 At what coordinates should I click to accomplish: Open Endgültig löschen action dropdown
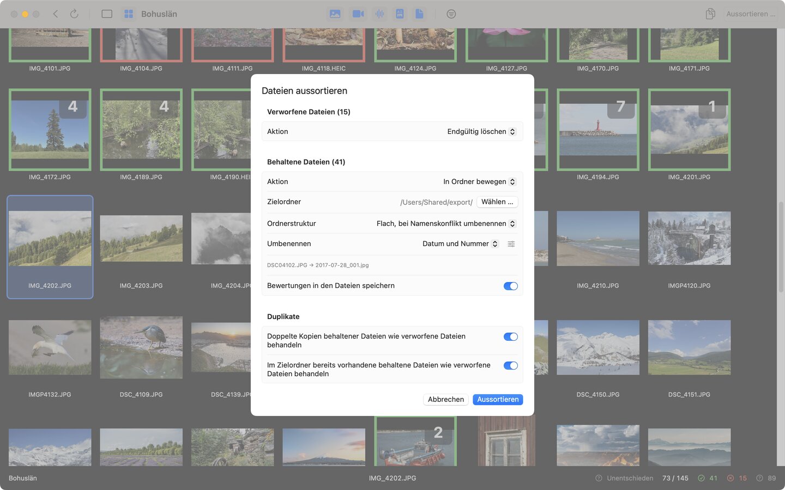(x=481, y=132)
